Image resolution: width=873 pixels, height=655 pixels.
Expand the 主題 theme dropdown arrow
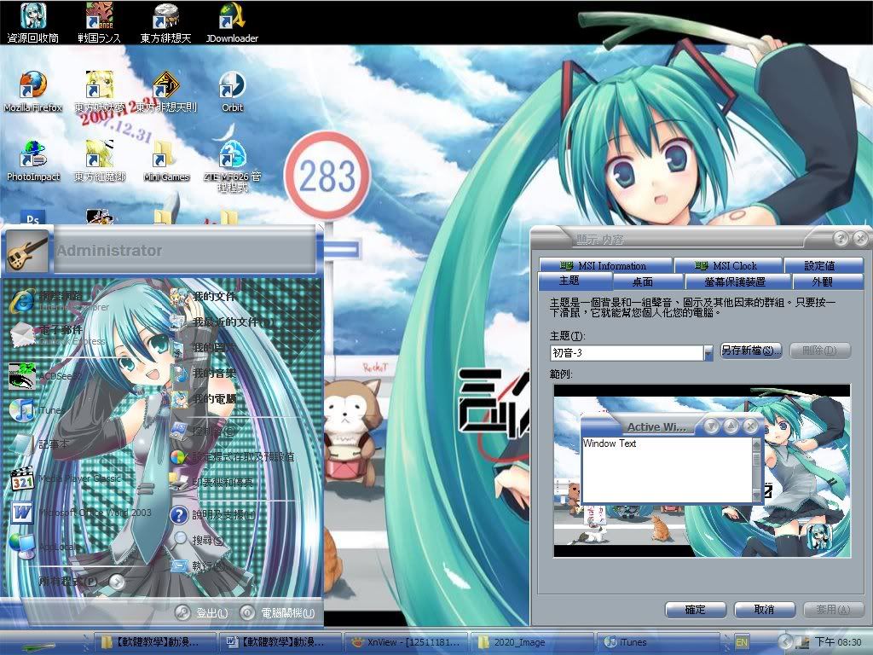click(x=708, y=353)
